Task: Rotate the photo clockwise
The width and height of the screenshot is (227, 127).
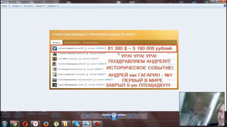Action: click(136, 116)
